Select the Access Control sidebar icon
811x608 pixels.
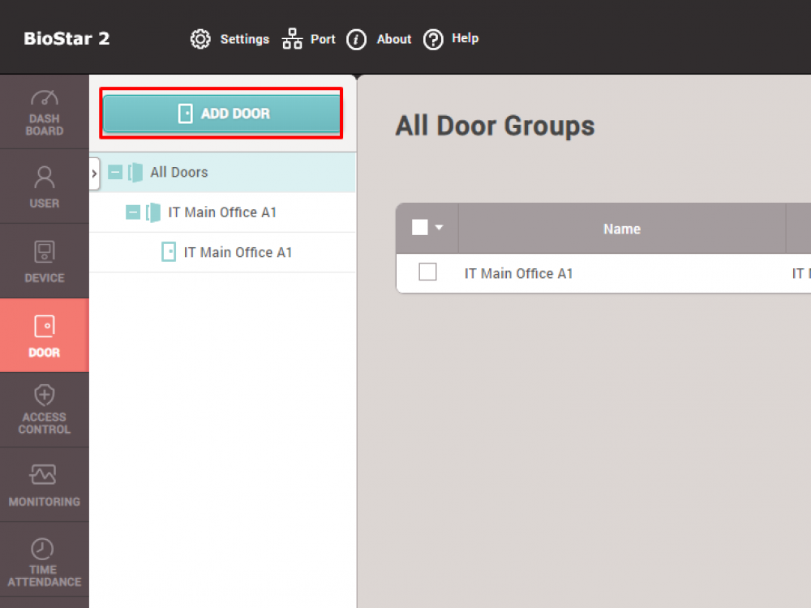click(44, 410)
